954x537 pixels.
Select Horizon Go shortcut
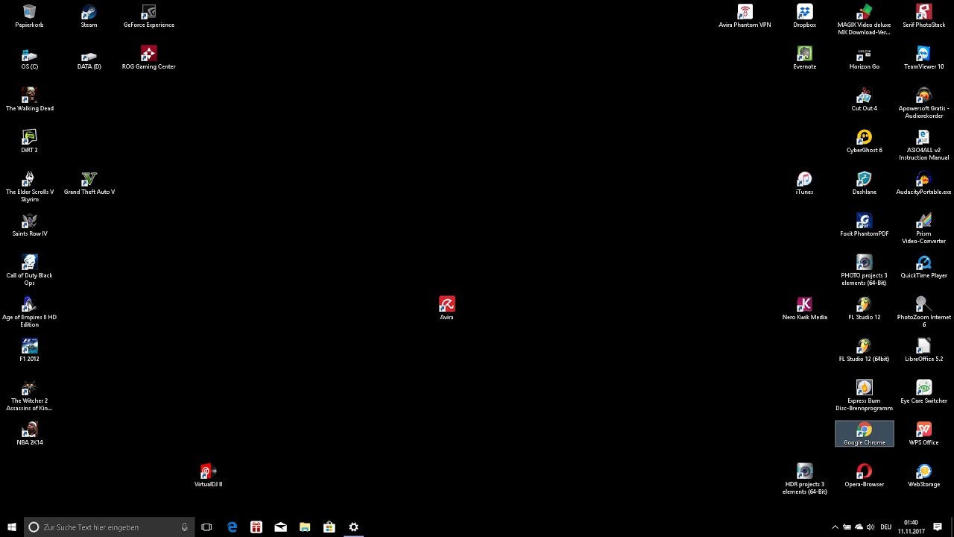pos(864,58)
